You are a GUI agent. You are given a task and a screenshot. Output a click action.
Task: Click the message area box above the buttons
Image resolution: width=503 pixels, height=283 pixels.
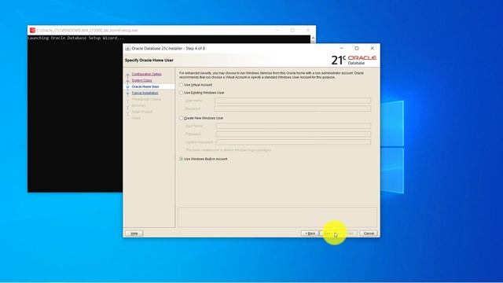click(x=277, y=217)
